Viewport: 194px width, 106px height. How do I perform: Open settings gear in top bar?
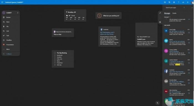coord(174,2)
